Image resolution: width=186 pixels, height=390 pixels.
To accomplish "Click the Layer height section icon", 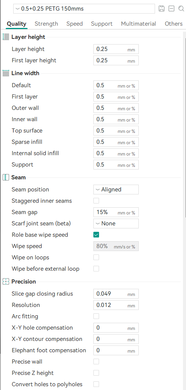I will 5,37.
